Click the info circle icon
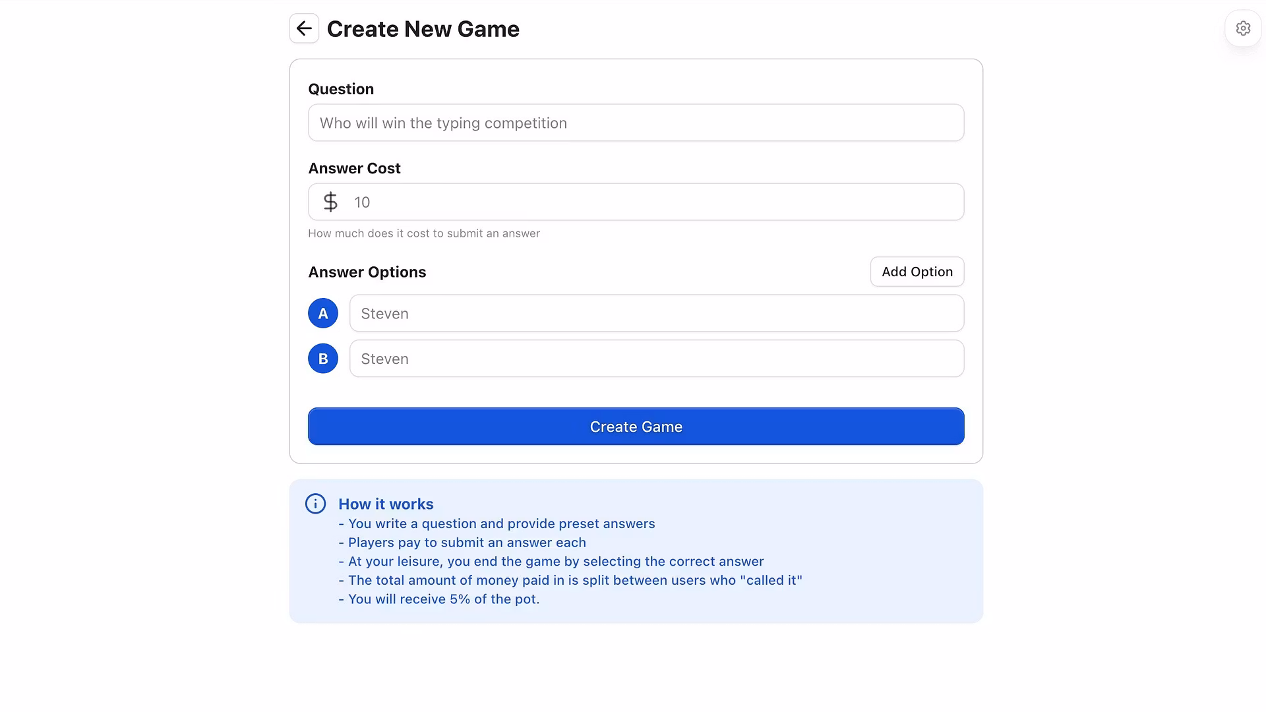Image resolution: width=1266 pixels, height=712 pixels. [315, 504]
